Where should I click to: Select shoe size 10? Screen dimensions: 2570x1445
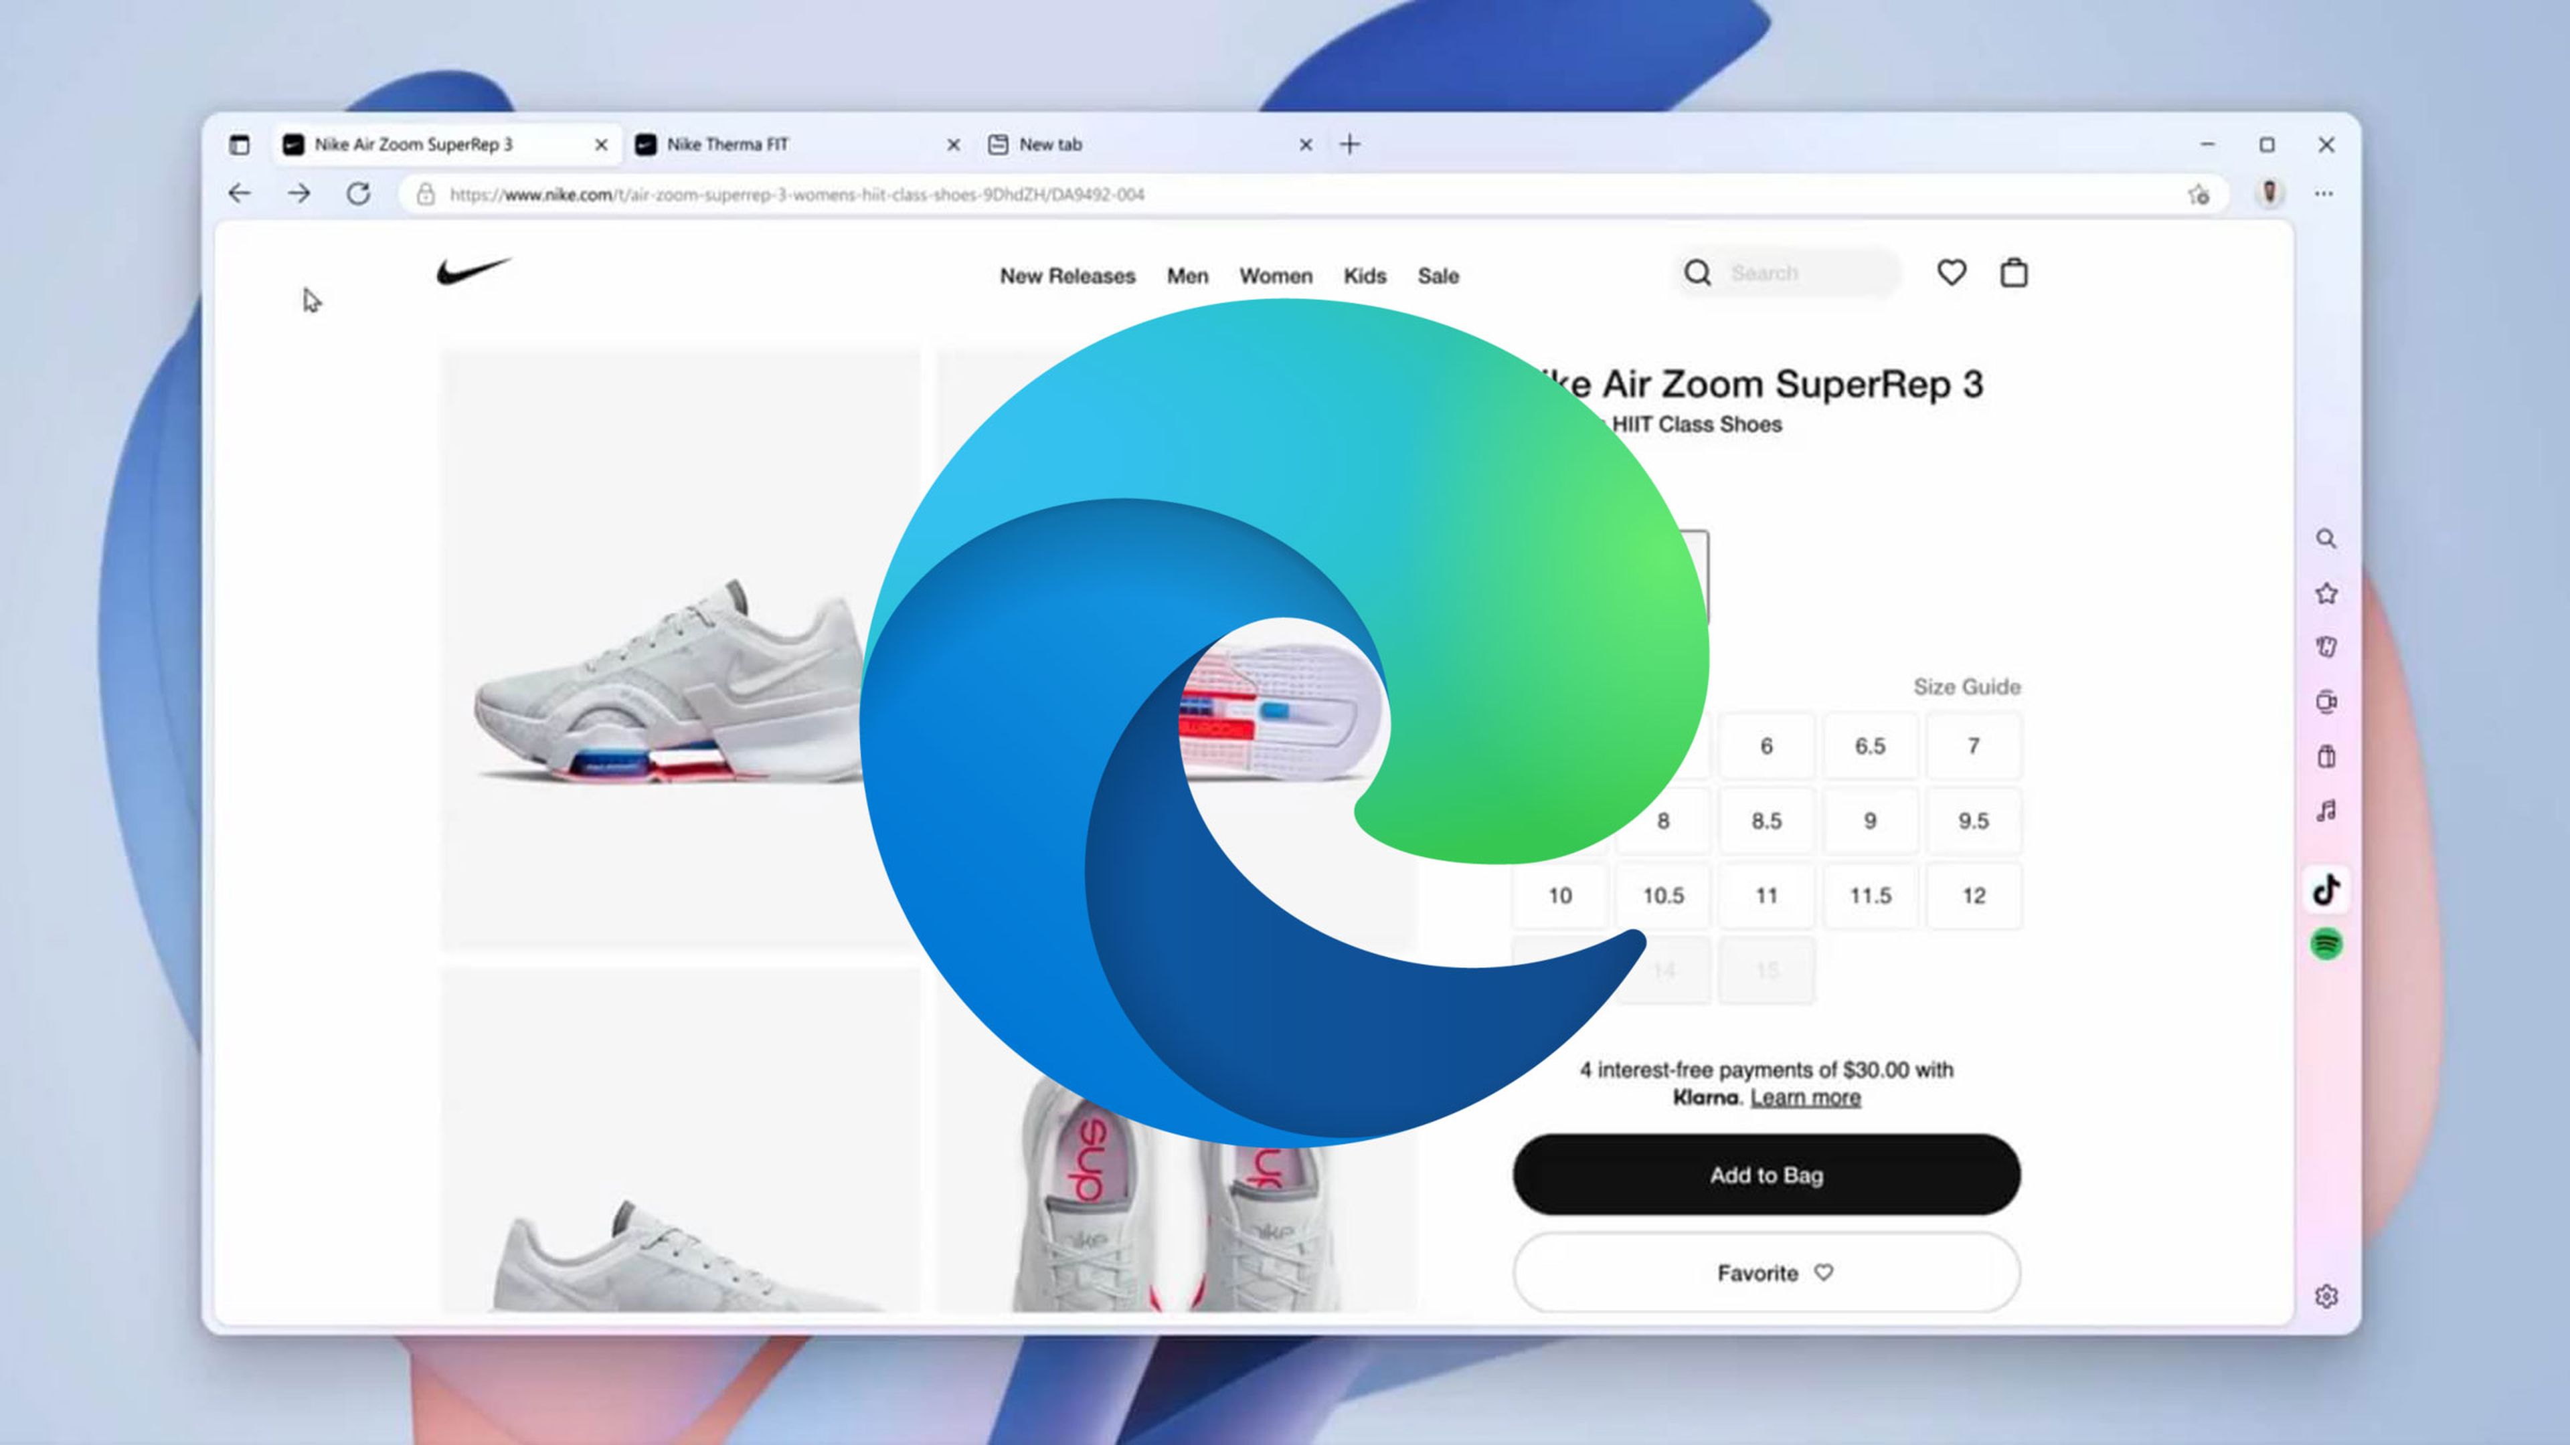(1559, 896)
